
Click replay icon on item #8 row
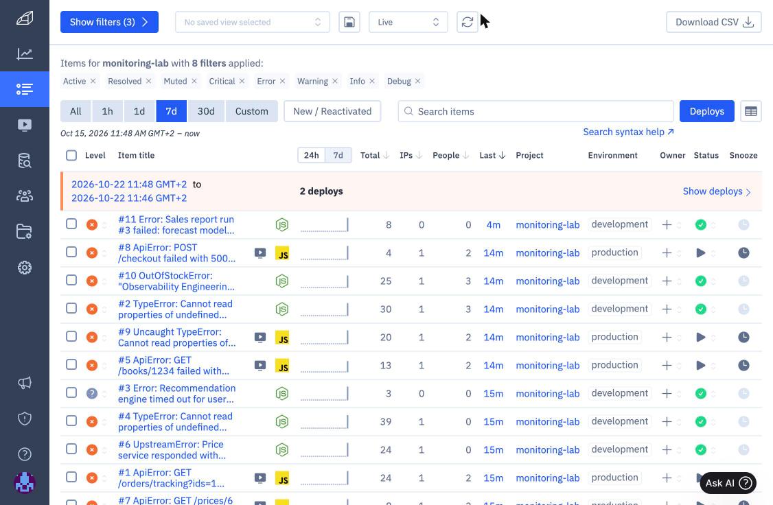point(260,252)
